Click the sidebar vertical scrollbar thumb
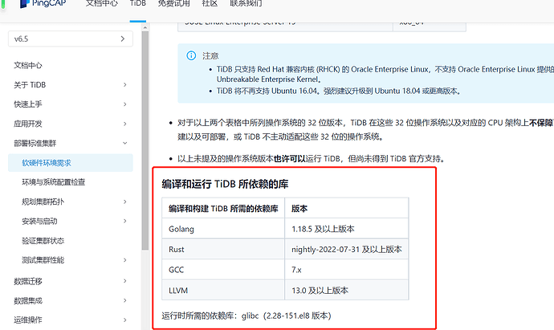The image size is (554, 330). click(x=145, y=141)
